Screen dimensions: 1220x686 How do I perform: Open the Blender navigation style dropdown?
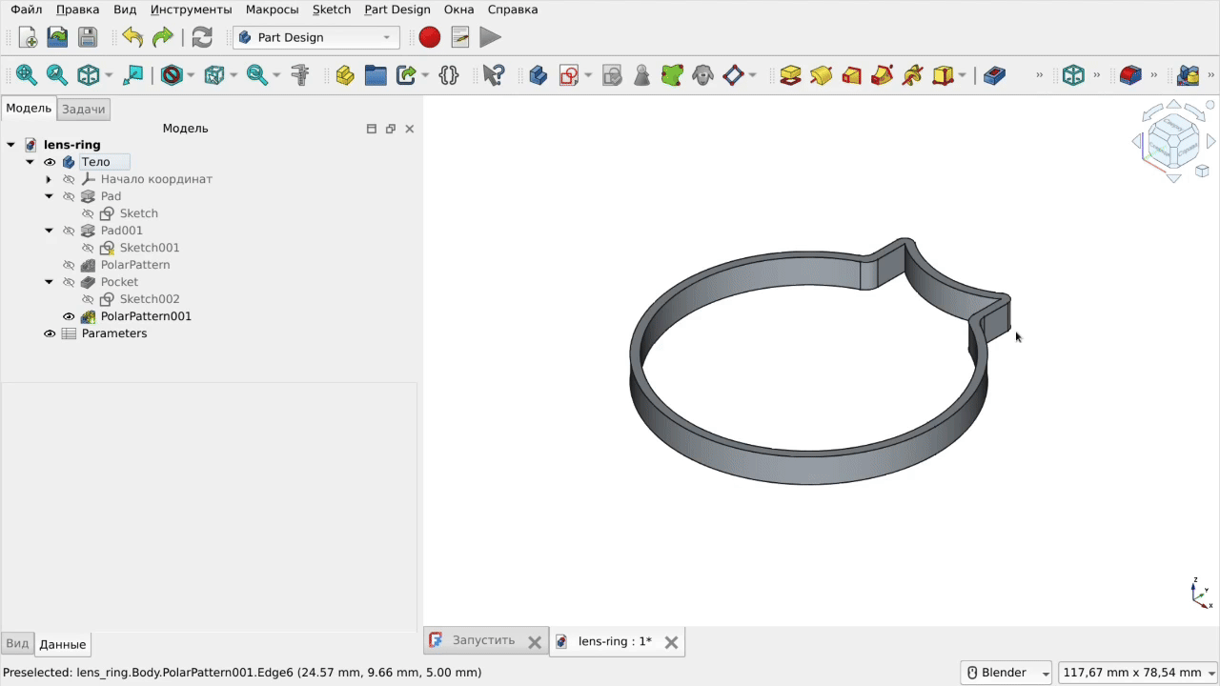tap(1006, 673)
